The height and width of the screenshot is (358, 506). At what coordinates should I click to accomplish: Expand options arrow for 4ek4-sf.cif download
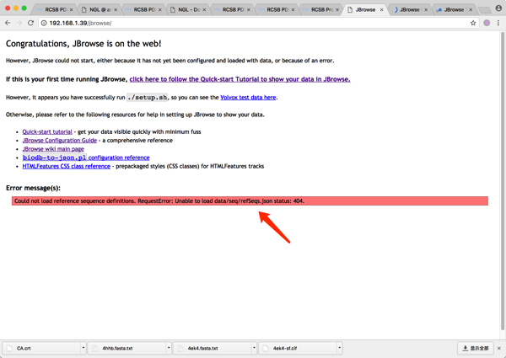click(x=339, y=348)
